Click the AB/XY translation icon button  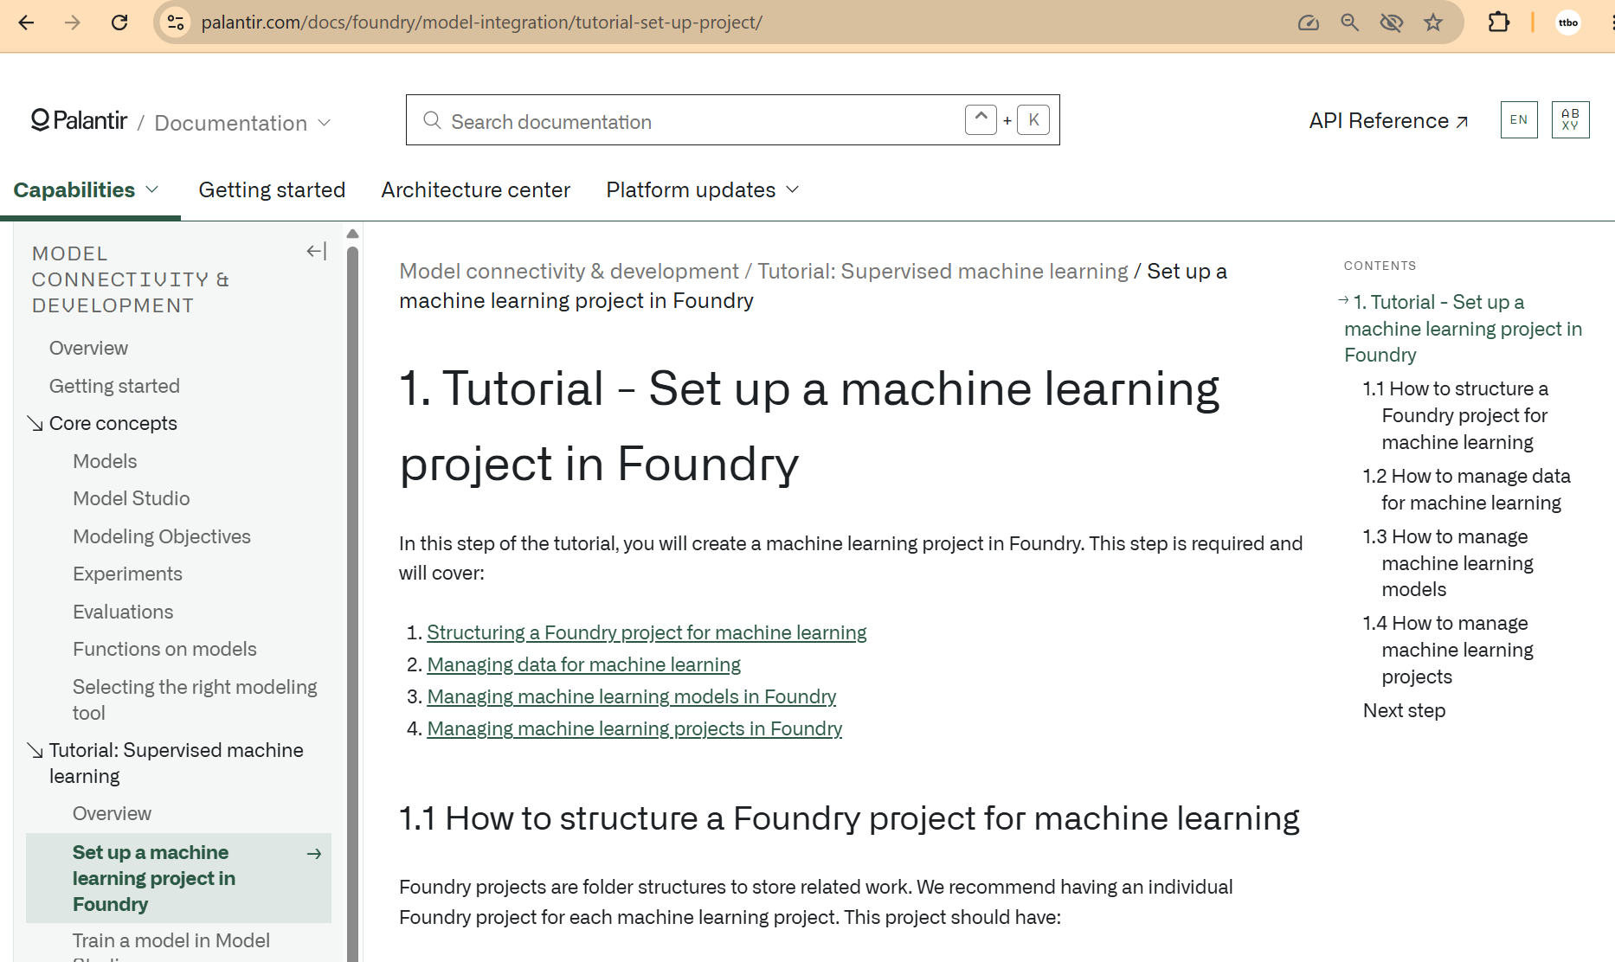1570,119
